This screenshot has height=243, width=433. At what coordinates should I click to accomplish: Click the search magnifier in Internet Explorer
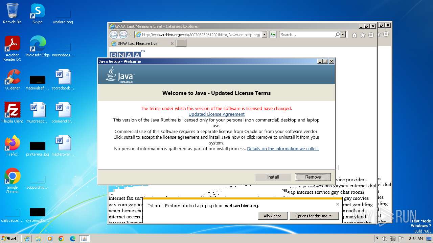coord(337,34)
